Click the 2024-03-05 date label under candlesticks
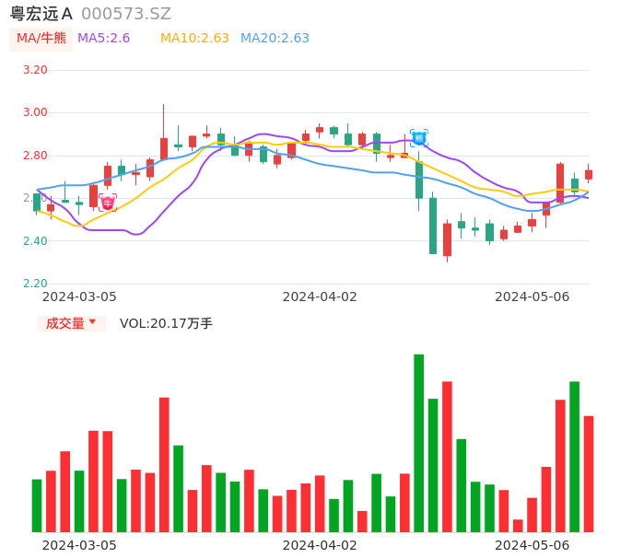 [x=79, y=296]
